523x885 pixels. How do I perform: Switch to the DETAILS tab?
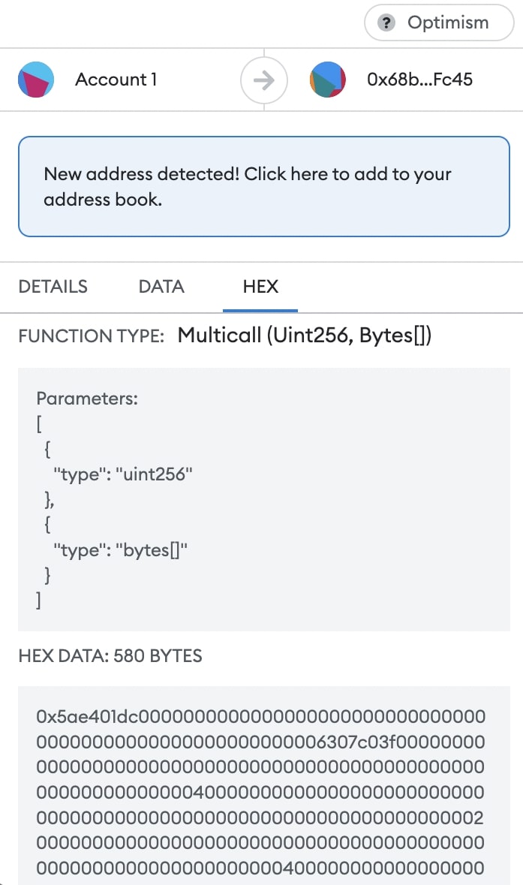(53, 287)
